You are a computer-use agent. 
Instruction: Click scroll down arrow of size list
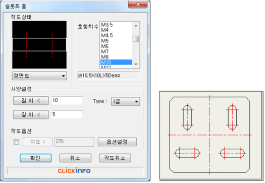(x=136, y=64)
